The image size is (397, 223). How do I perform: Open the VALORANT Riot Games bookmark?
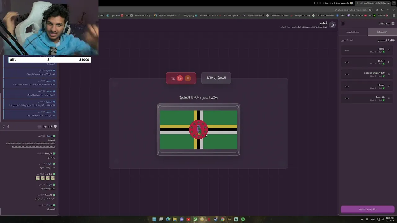click(x=282, y=15)
